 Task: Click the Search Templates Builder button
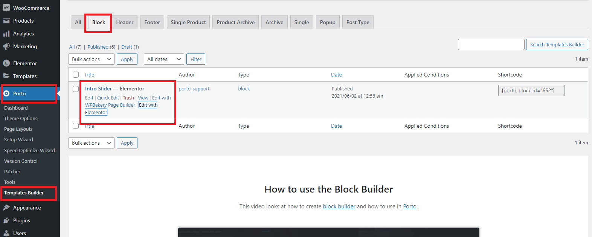557,44
